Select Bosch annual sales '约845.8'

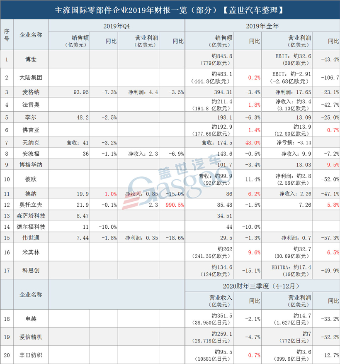coord(222,56)
